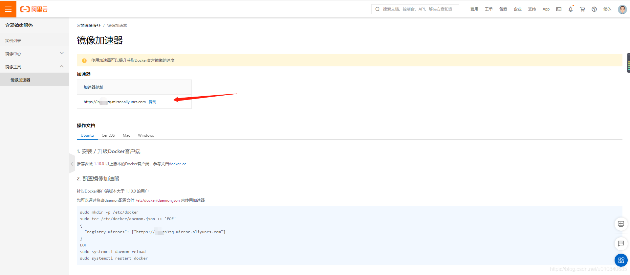Open the 工单 menu
The width and height of the screenshot is (630, 275).
point(489,9)
